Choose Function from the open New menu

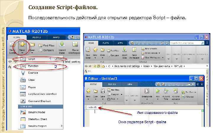pos(41,66)
